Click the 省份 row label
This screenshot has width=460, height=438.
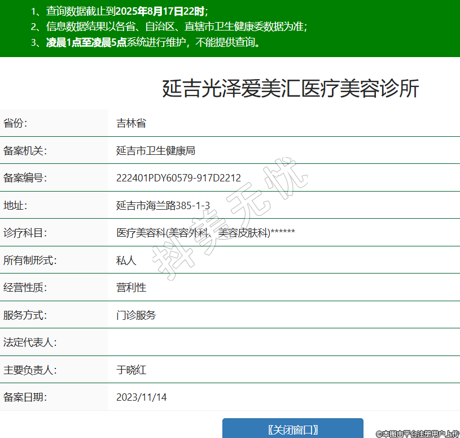pyautogui.click(x=16, y=123)
